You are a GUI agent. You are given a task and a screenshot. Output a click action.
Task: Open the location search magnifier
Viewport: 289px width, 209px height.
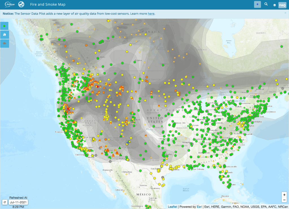pos(266,5)
